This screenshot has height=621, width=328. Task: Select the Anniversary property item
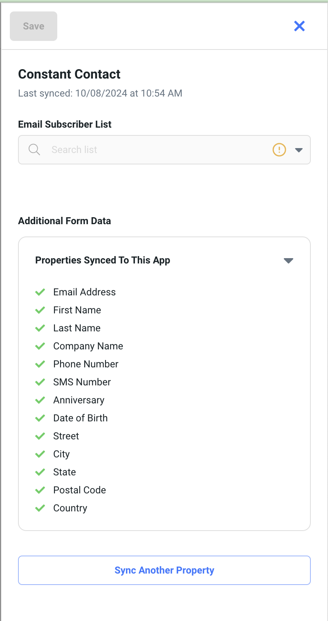tap(79, 400)
